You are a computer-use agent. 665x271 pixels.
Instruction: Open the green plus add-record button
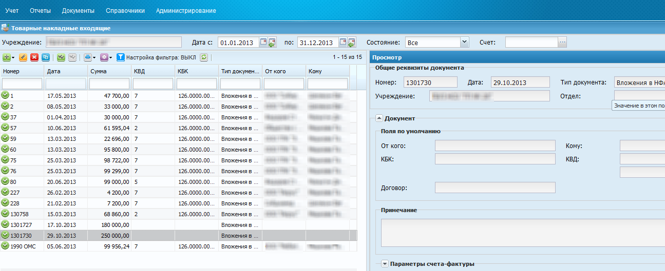pyautogui.click(x=9, y=57)
